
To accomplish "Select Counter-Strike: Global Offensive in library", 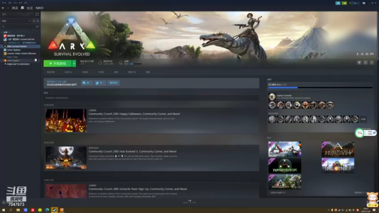I will [20, 53].
